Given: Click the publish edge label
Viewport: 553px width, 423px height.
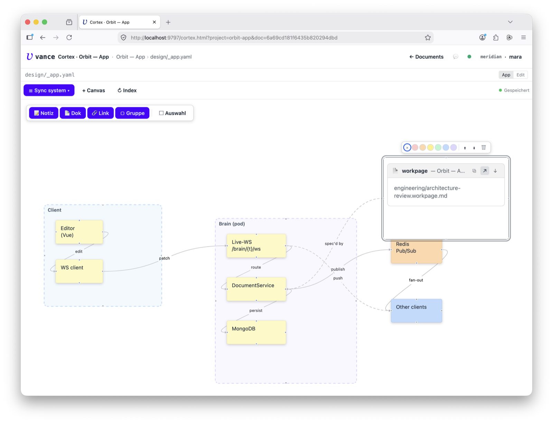Looking at the screenshot, I should click(338, 269).
